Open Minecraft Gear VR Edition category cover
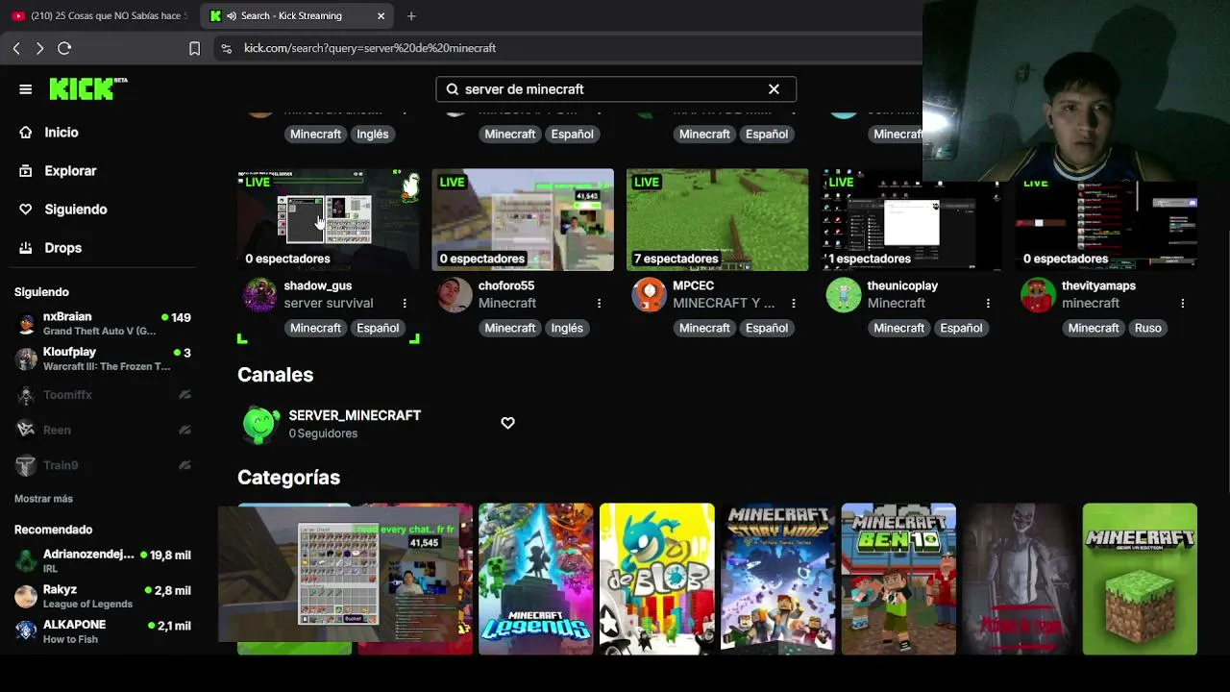1230x692 pixels. click(1140, 579)
